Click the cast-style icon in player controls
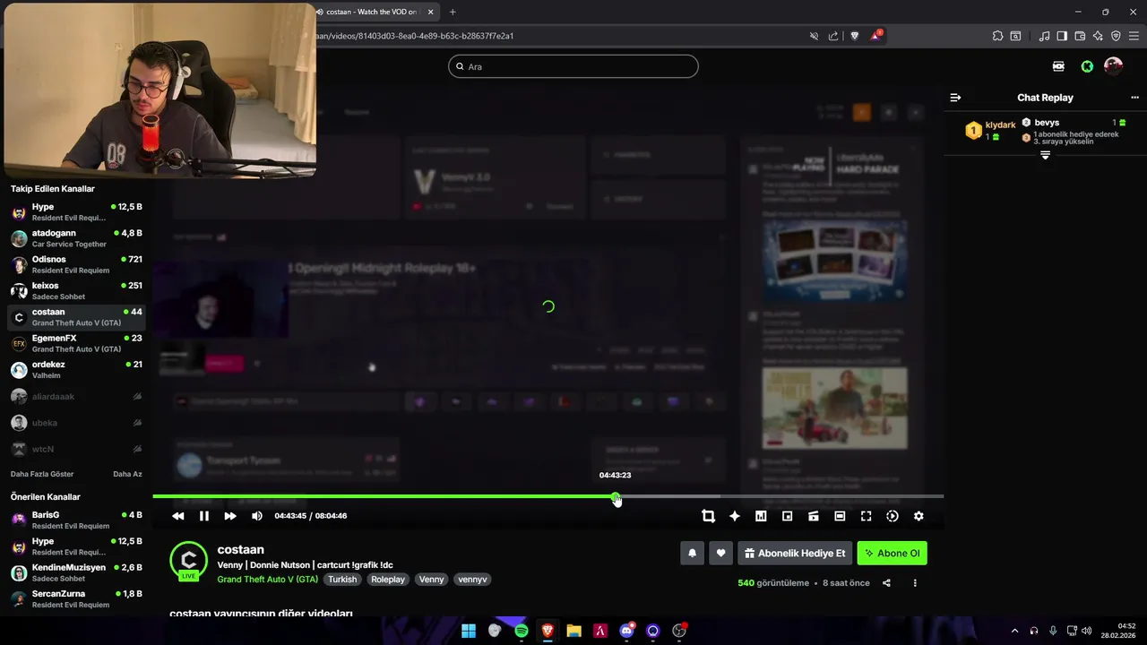 (x=814, y=516)
